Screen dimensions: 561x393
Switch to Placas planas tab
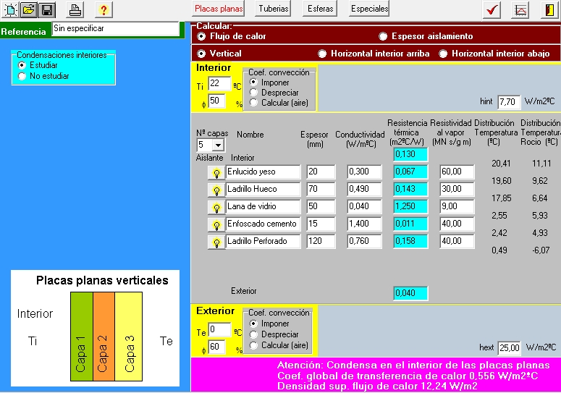pos(219,9)
